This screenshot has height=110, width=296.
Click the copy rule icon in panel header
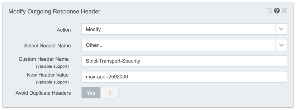point(269,11)
